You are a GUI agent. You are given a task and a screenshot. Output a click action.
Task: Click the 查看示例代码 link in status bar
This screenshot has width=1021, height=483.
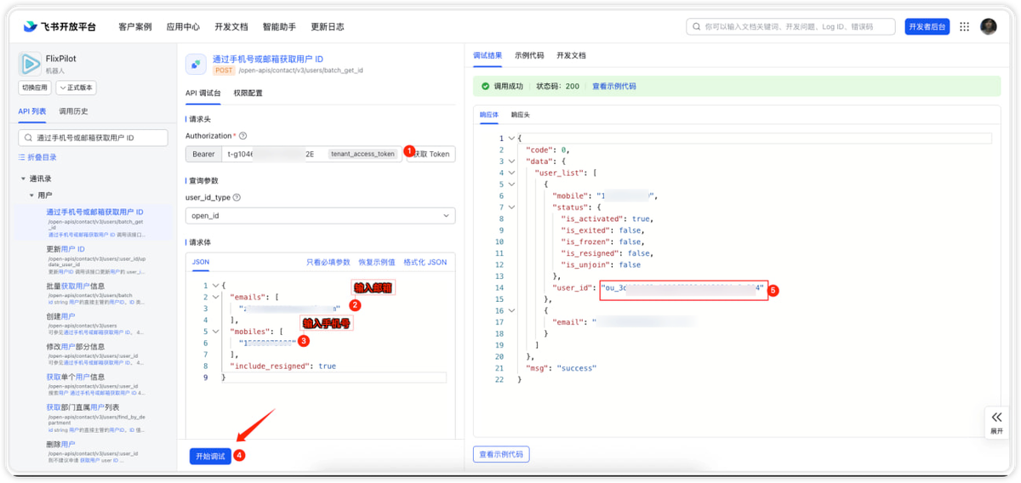point(614,86)
